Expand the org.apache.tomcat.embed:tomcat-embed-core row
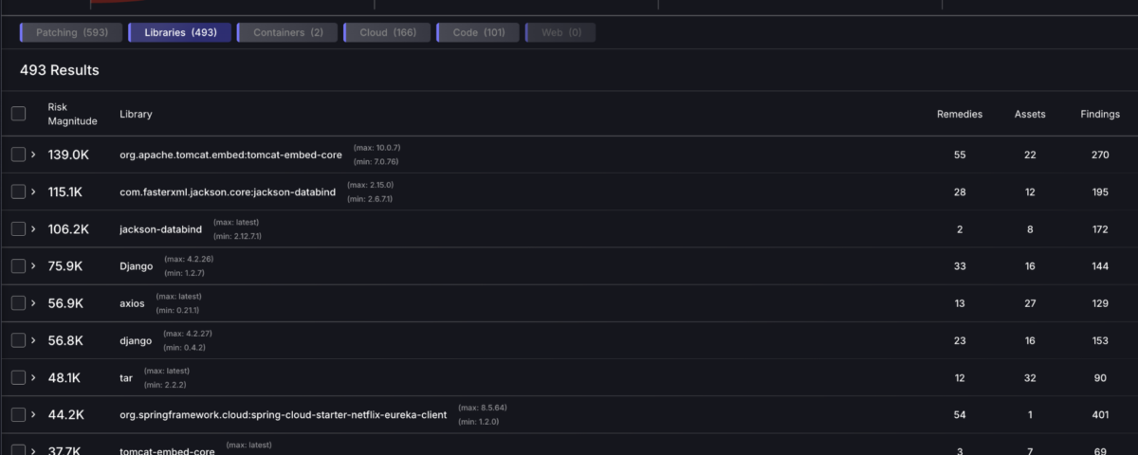The height and width of the screenshot is (455, 1138). click(x=34, y=155)
